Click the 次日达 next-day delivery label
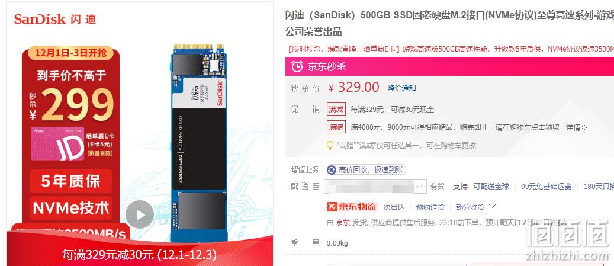This screenshot has height=266, width=614. pyautogui.click(x=393, y=207)
